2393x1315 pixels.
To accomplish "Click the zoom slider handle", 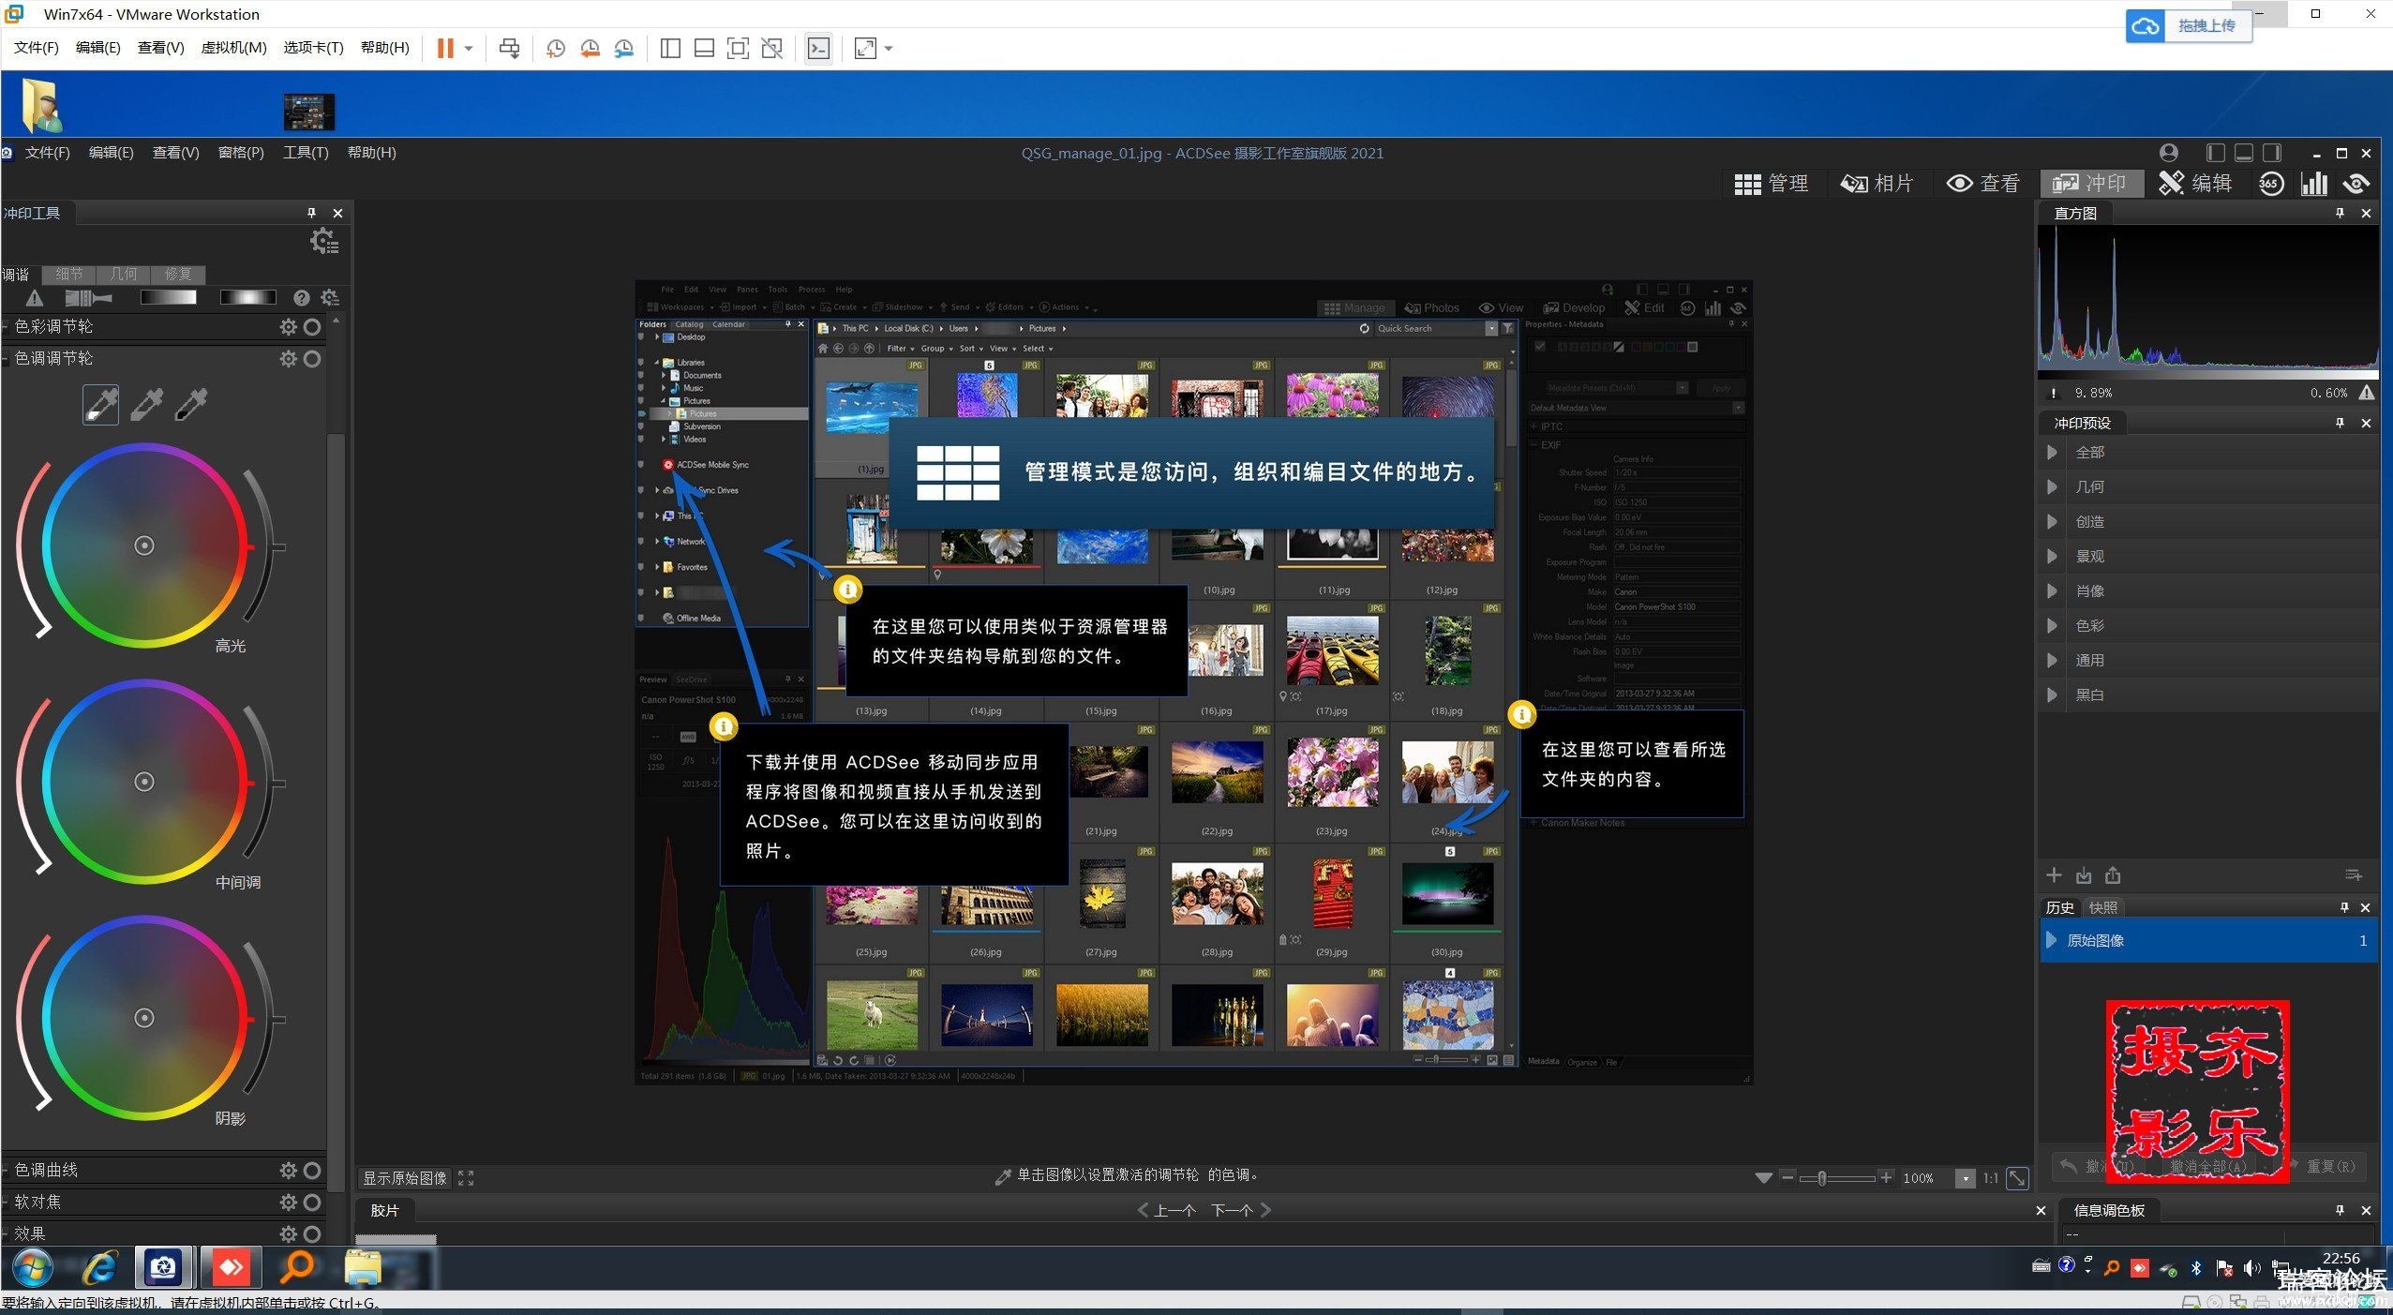I will 1822,1178.
